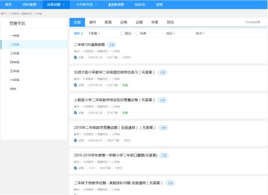Click document icon under 北师大版小学数学二年级 item
The image size is (268, 195).
[x=75, y=85]
